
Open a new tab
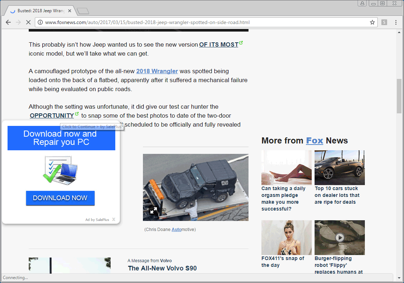click(x=83, y=11)
